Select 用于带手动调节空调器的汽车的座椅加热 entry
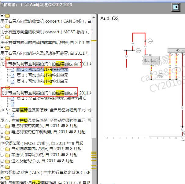 [46, 64]
